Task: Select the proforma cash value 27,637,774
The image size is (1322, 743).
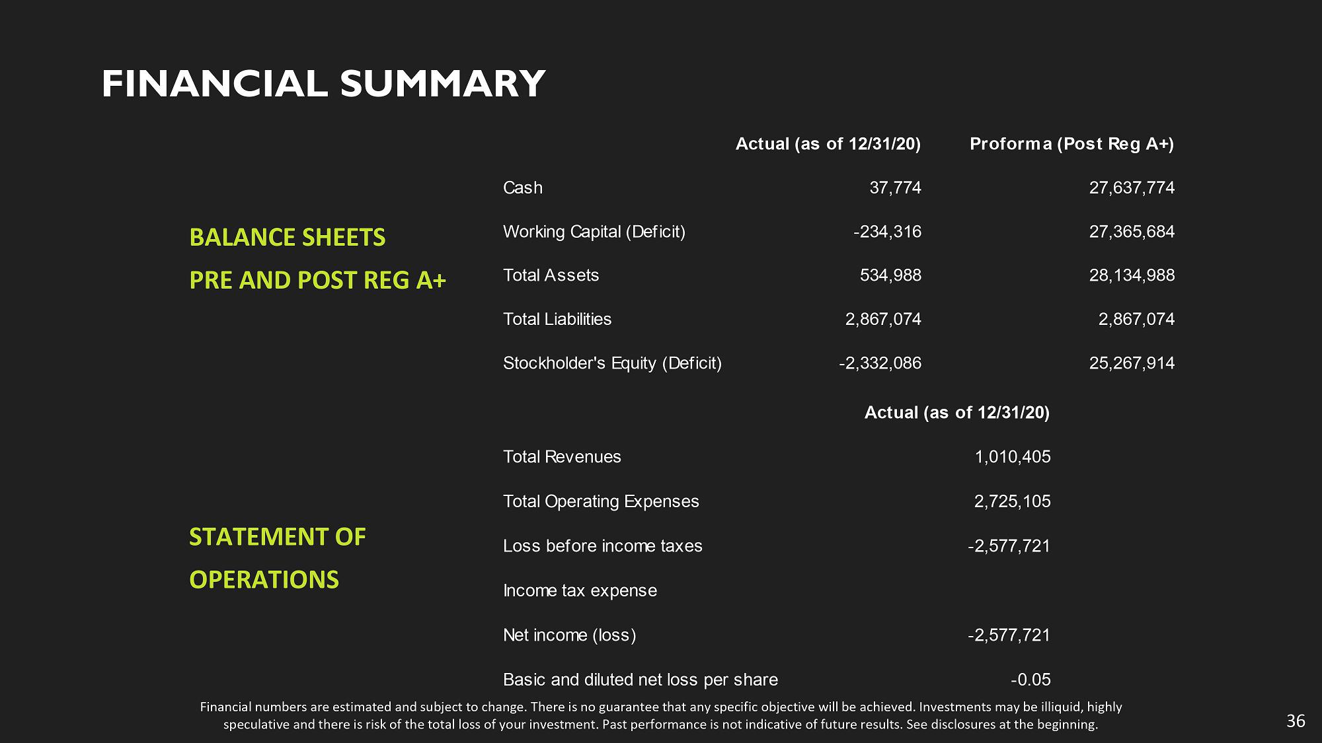Action: click(1132, 188)
